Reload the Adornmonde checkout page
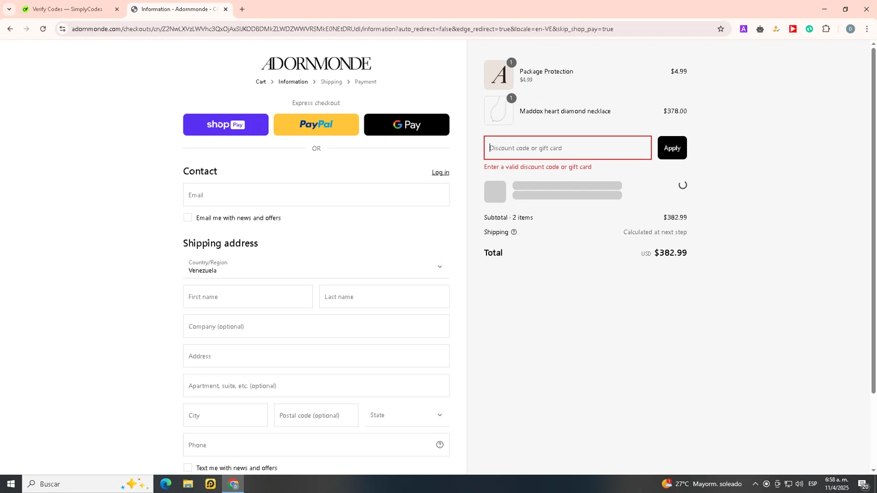The image size is (877, 493). pyautogui.click(x=43, y=29)
